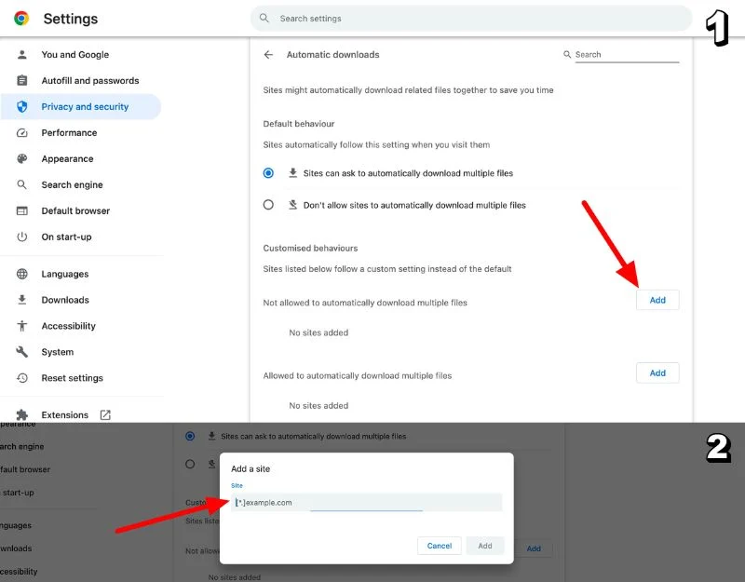Select Don't allow sites to automatically download
The height and width of the screenshot is (582, 745).
(x=268, y=205)
